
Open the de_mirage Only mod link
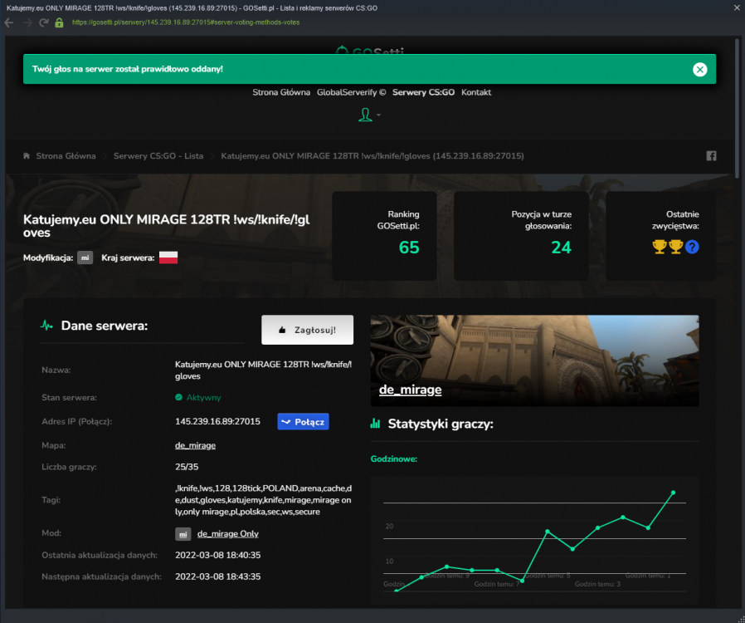(x=228, y=534)
